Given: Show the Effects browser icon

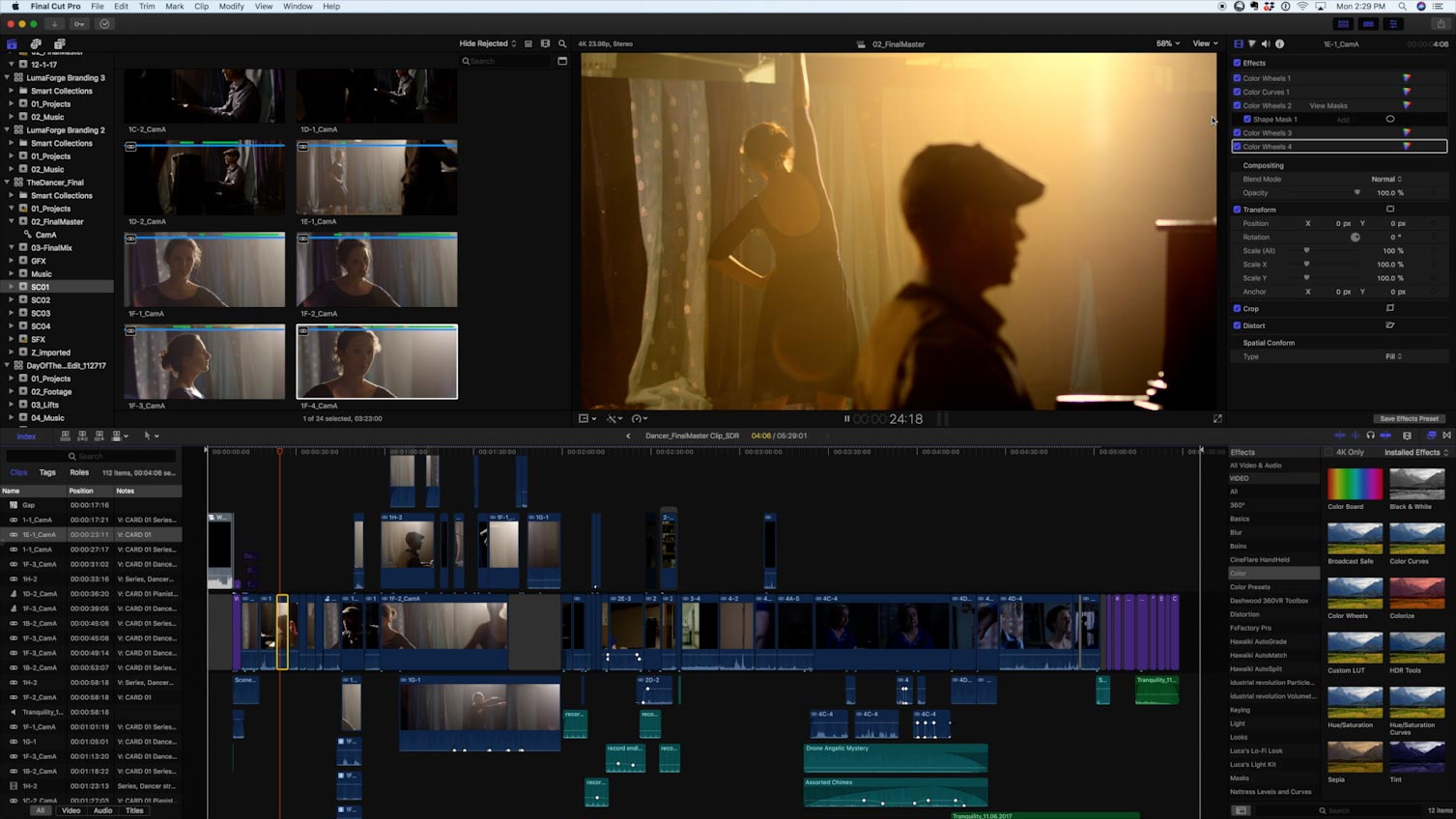Looking at the screenshot, I should [x=1432, y=436].
